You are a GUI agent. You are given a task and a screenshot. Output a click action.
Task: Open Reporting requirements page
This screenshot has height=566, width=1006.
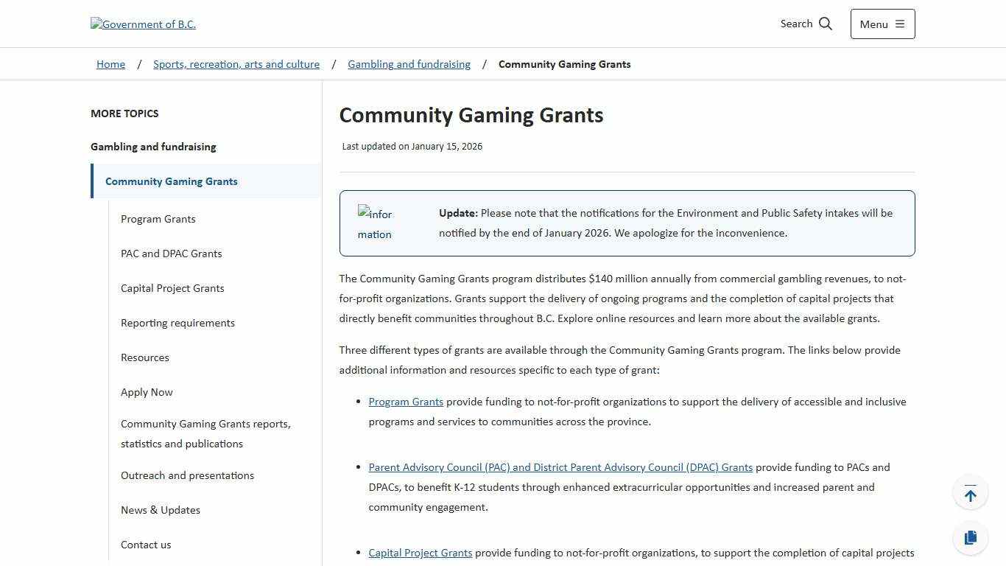177,323
